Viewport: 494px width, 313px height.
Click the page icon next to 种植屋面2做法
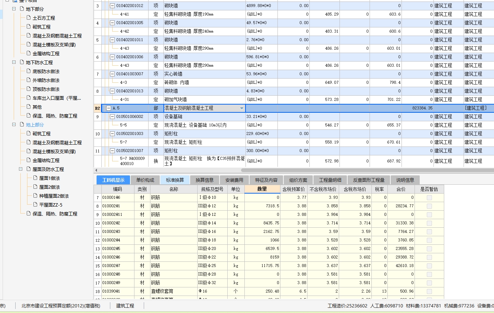(35, 196)
